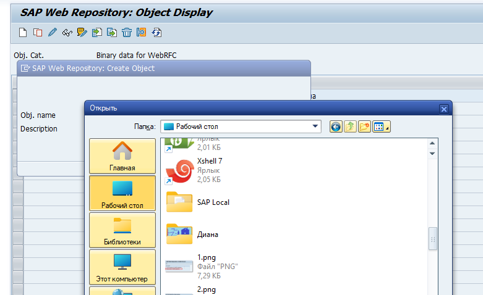Create a new folder in dialog
483x295 pixels.
pos(364,127)
